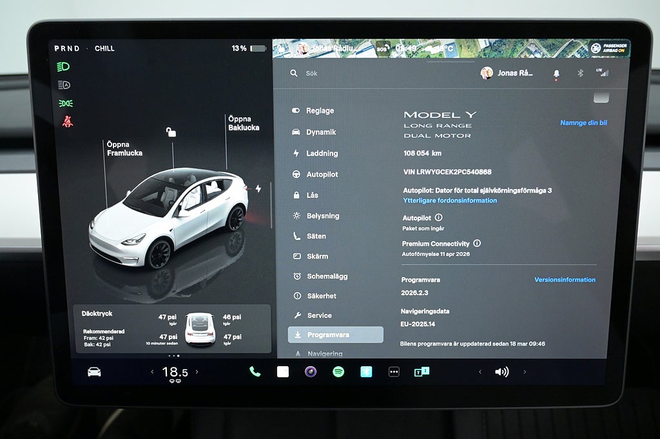The width and height of the screenshot is (660, 439).
Task: Launch Spotify from the bottom bar
Action: [x=338, y=371]
